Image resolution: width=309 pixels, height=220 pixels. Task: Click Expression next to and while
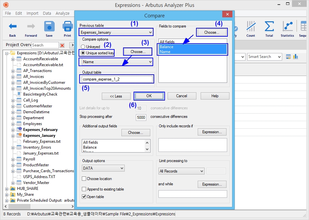(x=212, y=184)
